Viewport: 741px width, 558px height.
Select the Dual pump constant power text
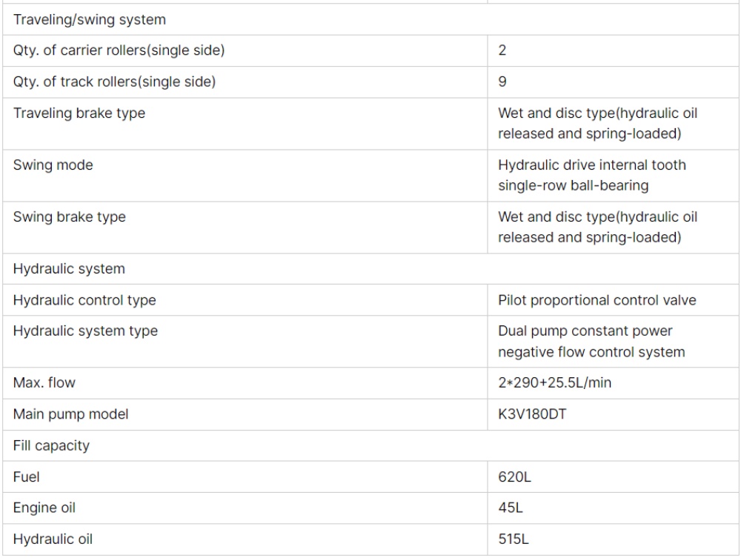(x=585, y=331)
